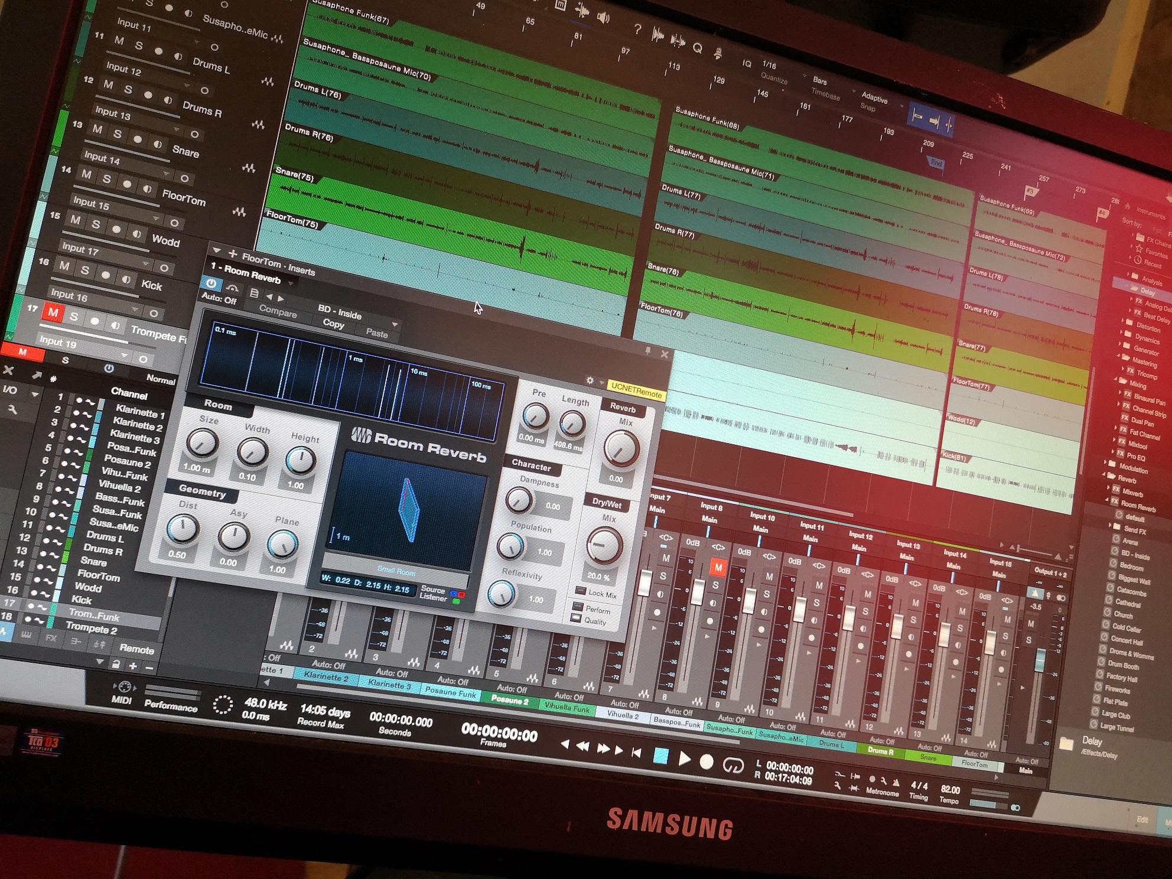Screen dimensions: 1172x879
Task: Open the Input 16 input selector dropdown
Action: 135,310
